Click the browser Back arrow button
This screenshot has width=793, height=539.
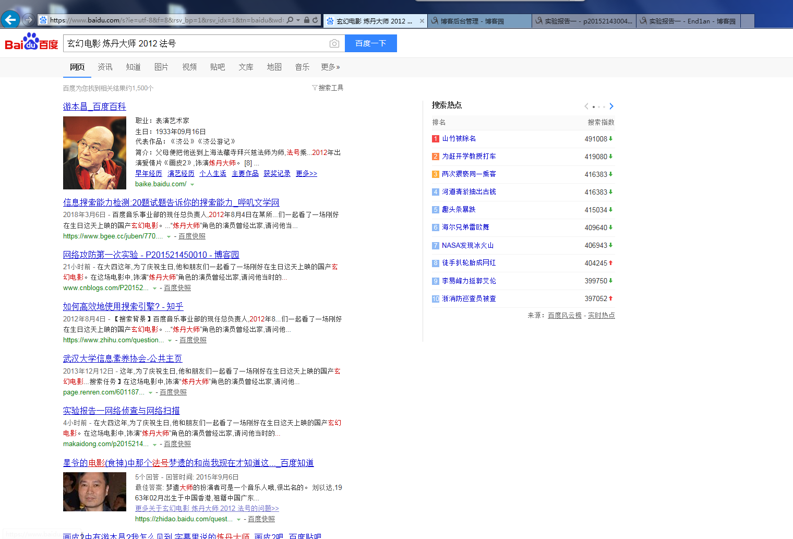pyautogui.click(x=10, y=20)
